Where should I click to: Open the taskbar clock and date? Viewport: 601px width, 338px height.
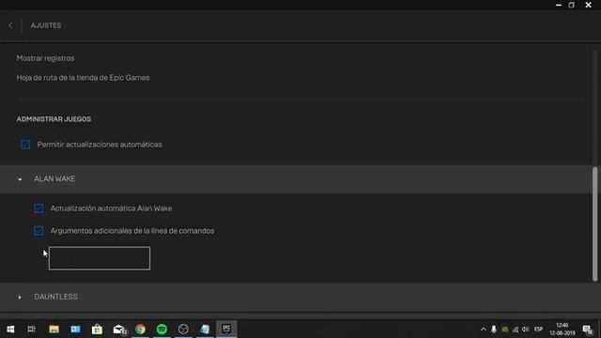click(x=562, y=330)
